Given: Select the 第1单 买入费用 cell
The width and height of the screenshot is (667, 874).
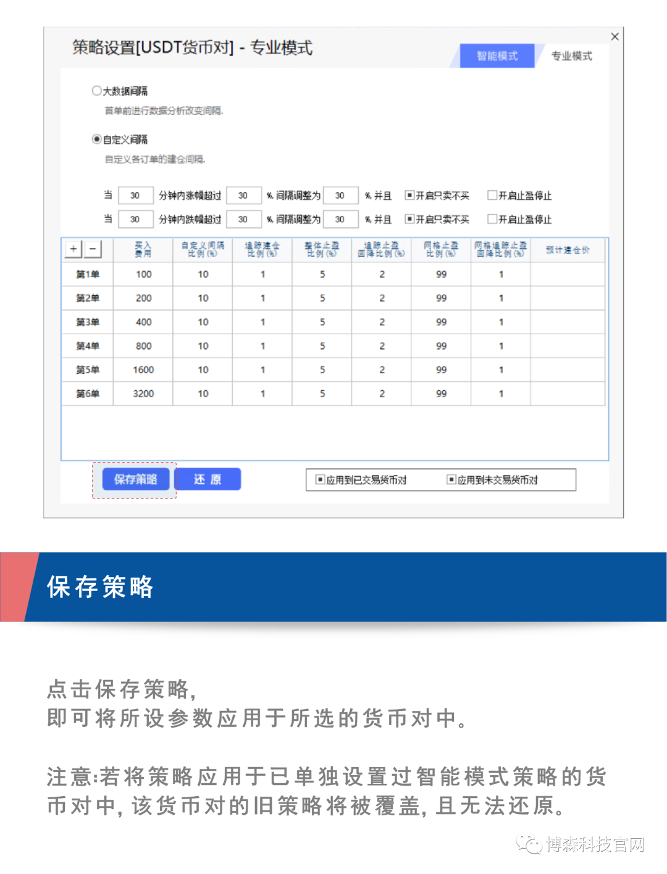Looking at the screenshot, I should tap(143, 274).
